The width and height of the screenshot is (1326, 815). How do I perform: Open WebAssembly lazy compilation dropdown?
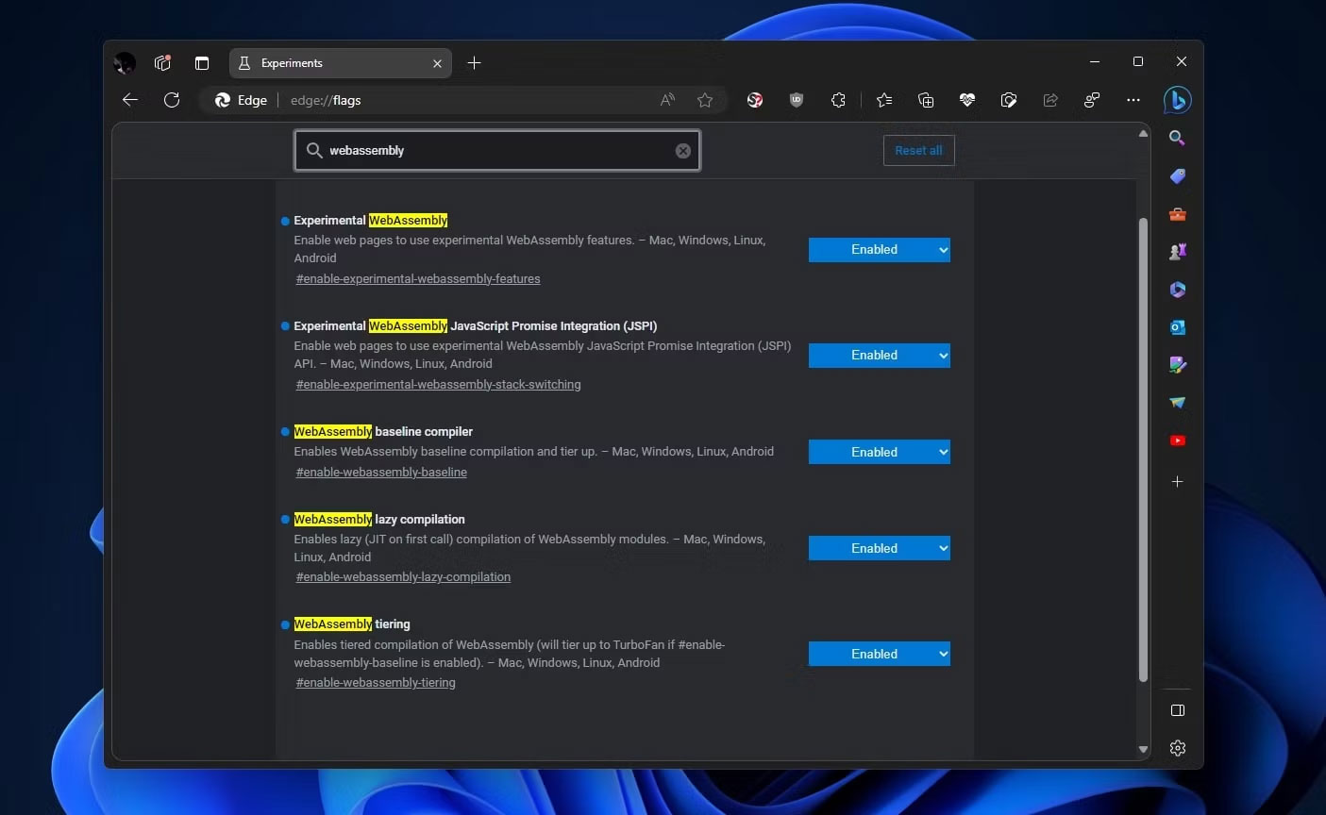click(x=879, y=548)
